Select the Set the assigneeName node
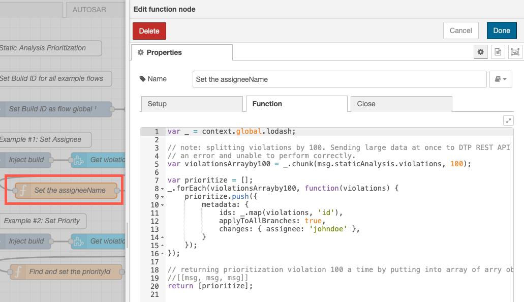The width and height of the screenshot is (524, 302). (x=66, y=190)
